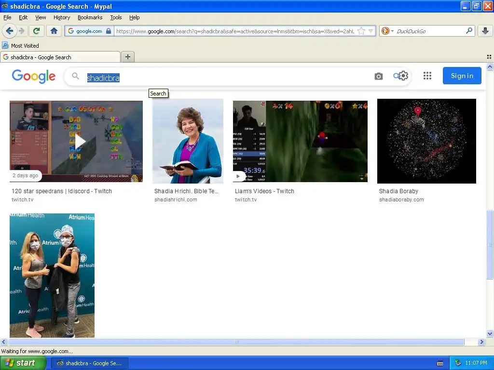Viewport: 494px width, 370px height.
Task: Open the URL history dropdown arrow
Action: 371,31
